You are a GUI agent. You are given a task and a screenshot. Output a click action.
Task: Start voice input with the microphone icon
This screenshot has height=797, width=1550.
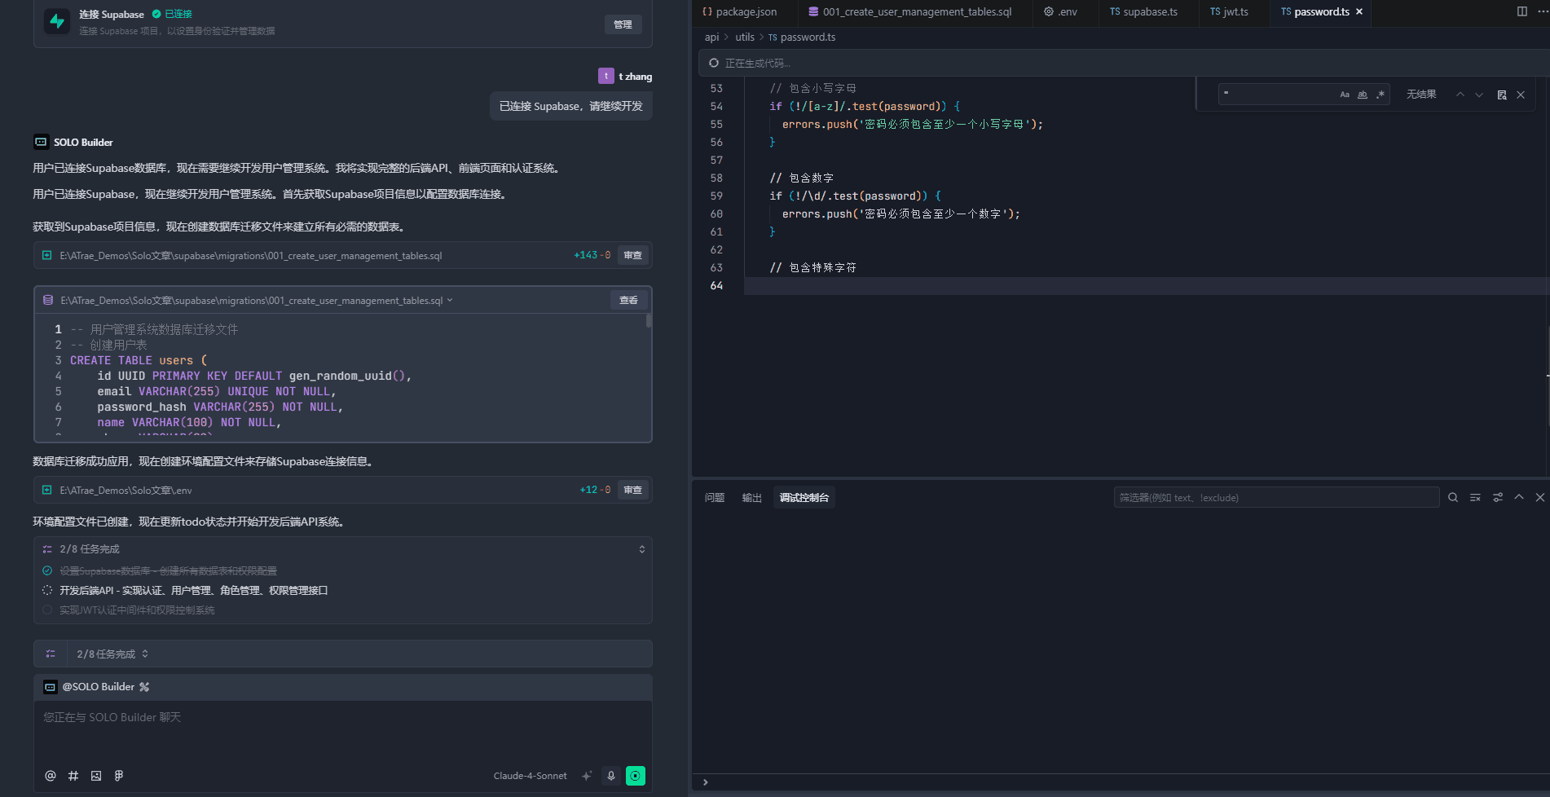(x=611, y=776)
